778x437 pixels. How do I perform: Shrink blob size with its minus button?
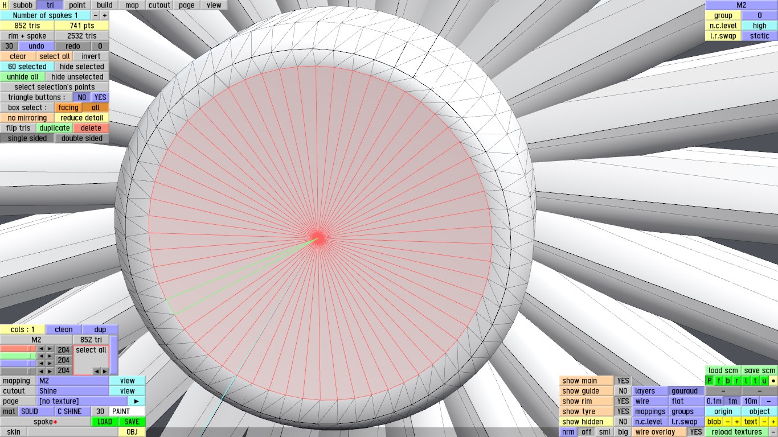click(728, 422)
